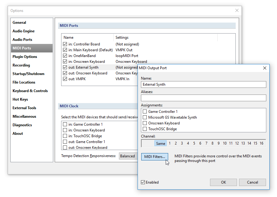The width and height of the screenshot is (277, 197).
Task: Close the Options window
Action: [237, 11]
